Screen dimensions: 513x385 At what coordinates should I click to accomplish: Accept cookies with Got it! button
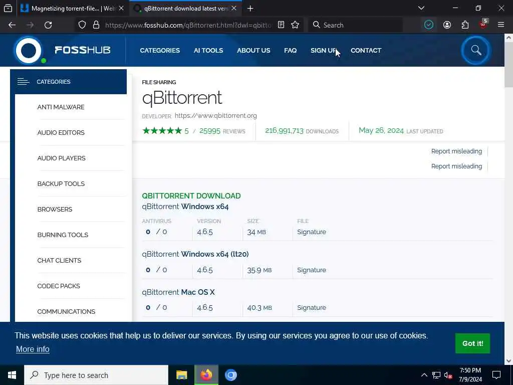pyautogui.click(x=472, y=343)
